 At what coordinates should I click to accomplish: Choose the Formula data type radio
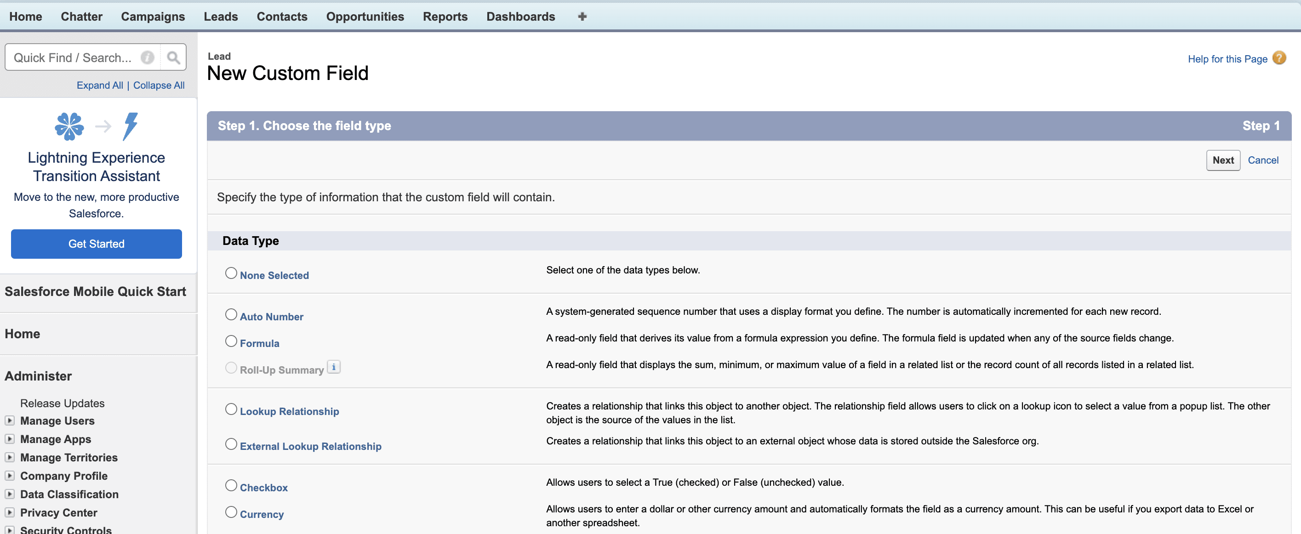pyautogui.click(x=231, y=341)
